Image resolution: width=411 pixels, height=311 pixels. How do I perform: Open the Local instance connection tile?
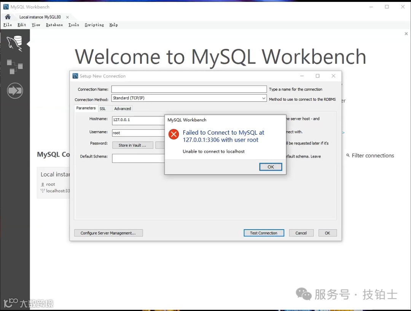click(54, 183)
